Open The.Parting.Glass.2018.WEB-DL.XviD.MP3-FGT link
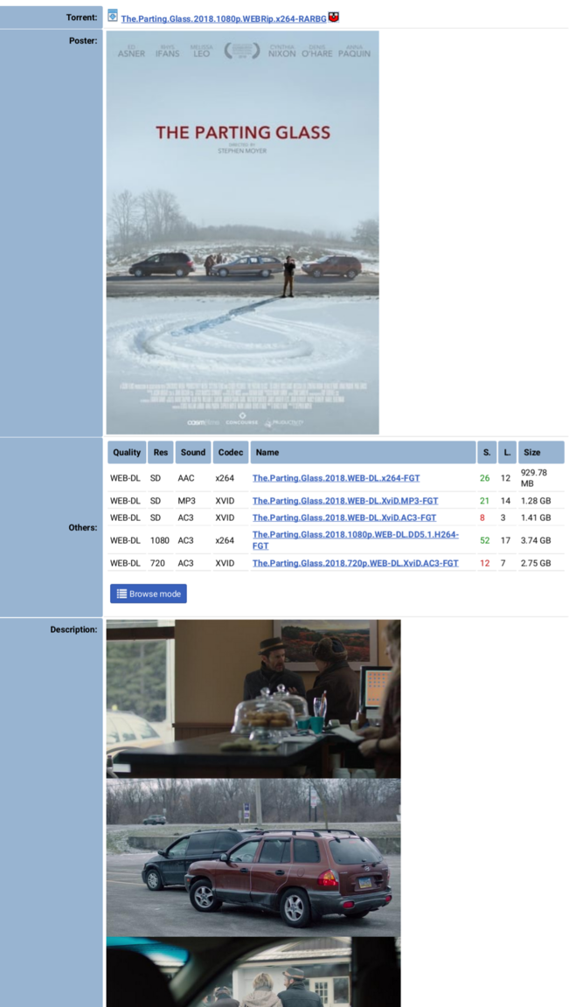Screen dimensions: 583x1007 (345, 500)
